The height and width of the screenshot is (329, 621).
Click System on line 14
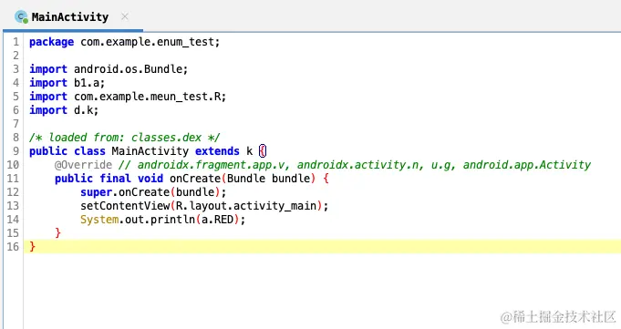tap(99, 220)
